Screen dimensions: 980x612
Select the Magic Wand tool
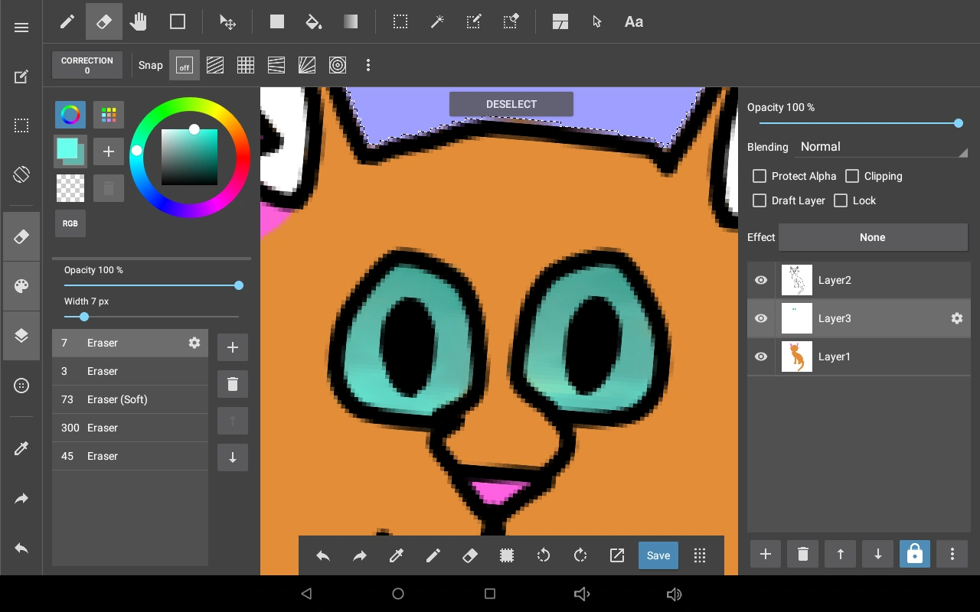click(x=437, y=22)
